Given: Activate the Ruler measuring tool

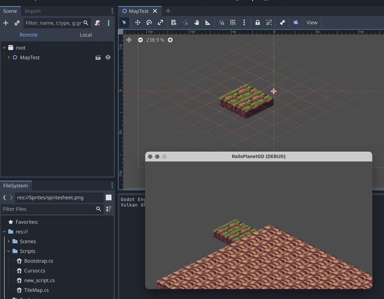Looking at the screenshot, I should [x=208, y=23].
